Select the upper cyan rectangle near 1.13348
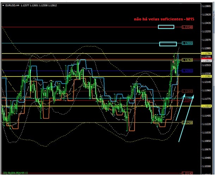216x177 pixels. pos(166,27)
